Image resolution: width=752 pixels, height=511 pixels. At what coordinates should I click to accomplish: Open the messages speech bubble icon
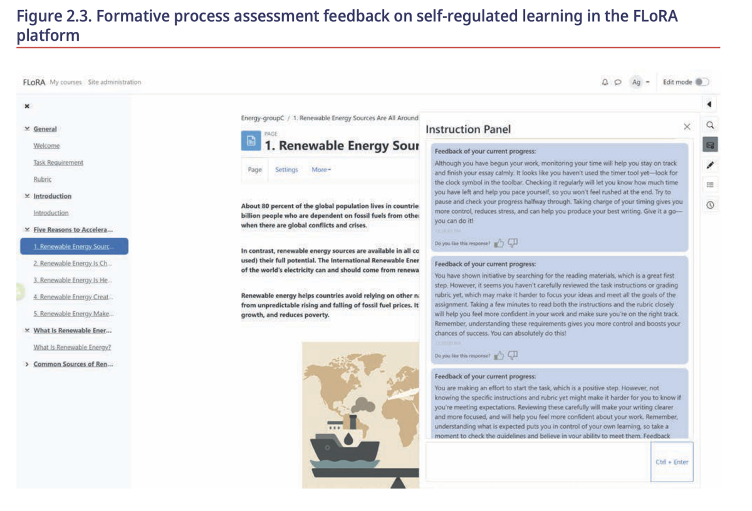[617, 82]
